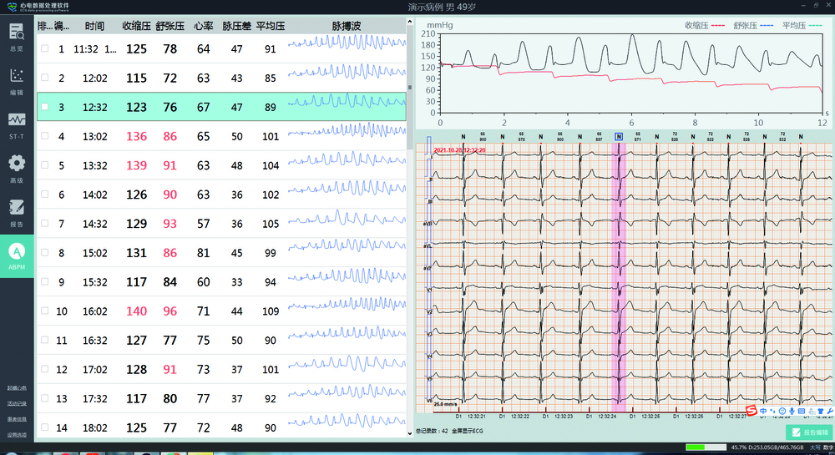
Task: Enable the checkbox for record 10 at 16:02
Action: click(45, 311)
